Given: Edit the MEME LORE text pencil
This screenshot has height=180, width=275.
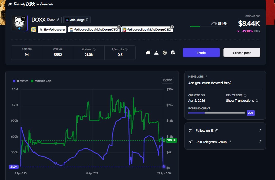Looking at the screenshot, I should 206,77.
